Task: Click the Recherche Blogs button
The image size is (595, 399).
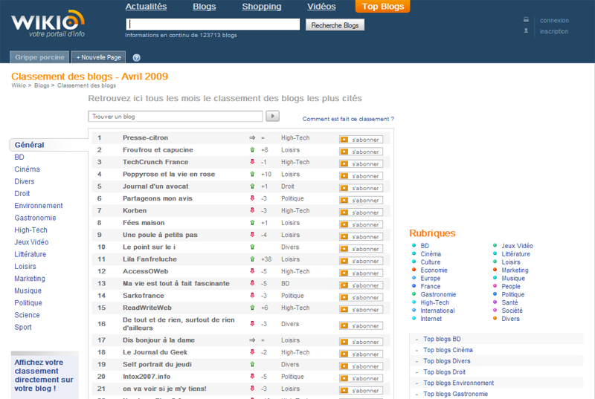Action: tap(335, 25)
